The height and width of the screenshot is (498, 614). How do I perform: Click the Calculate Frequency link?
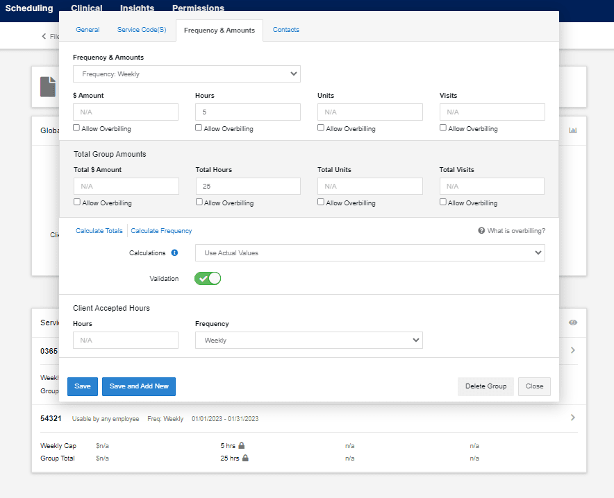click(x=161, y=231)
